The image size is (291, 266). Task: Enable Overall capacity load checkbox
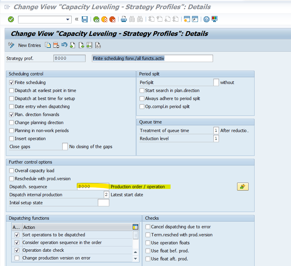pyautogui.click(x=12, y=171)
